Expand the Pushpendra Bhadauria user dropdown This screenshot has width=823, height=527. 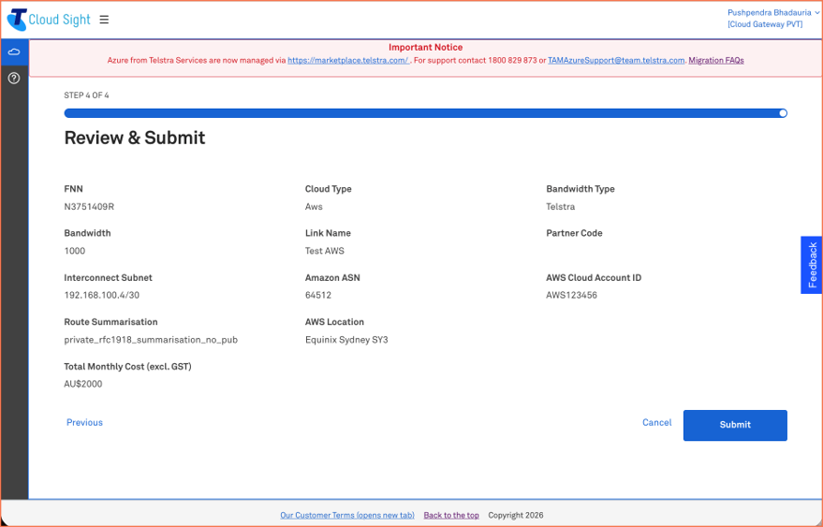(772, 12)
